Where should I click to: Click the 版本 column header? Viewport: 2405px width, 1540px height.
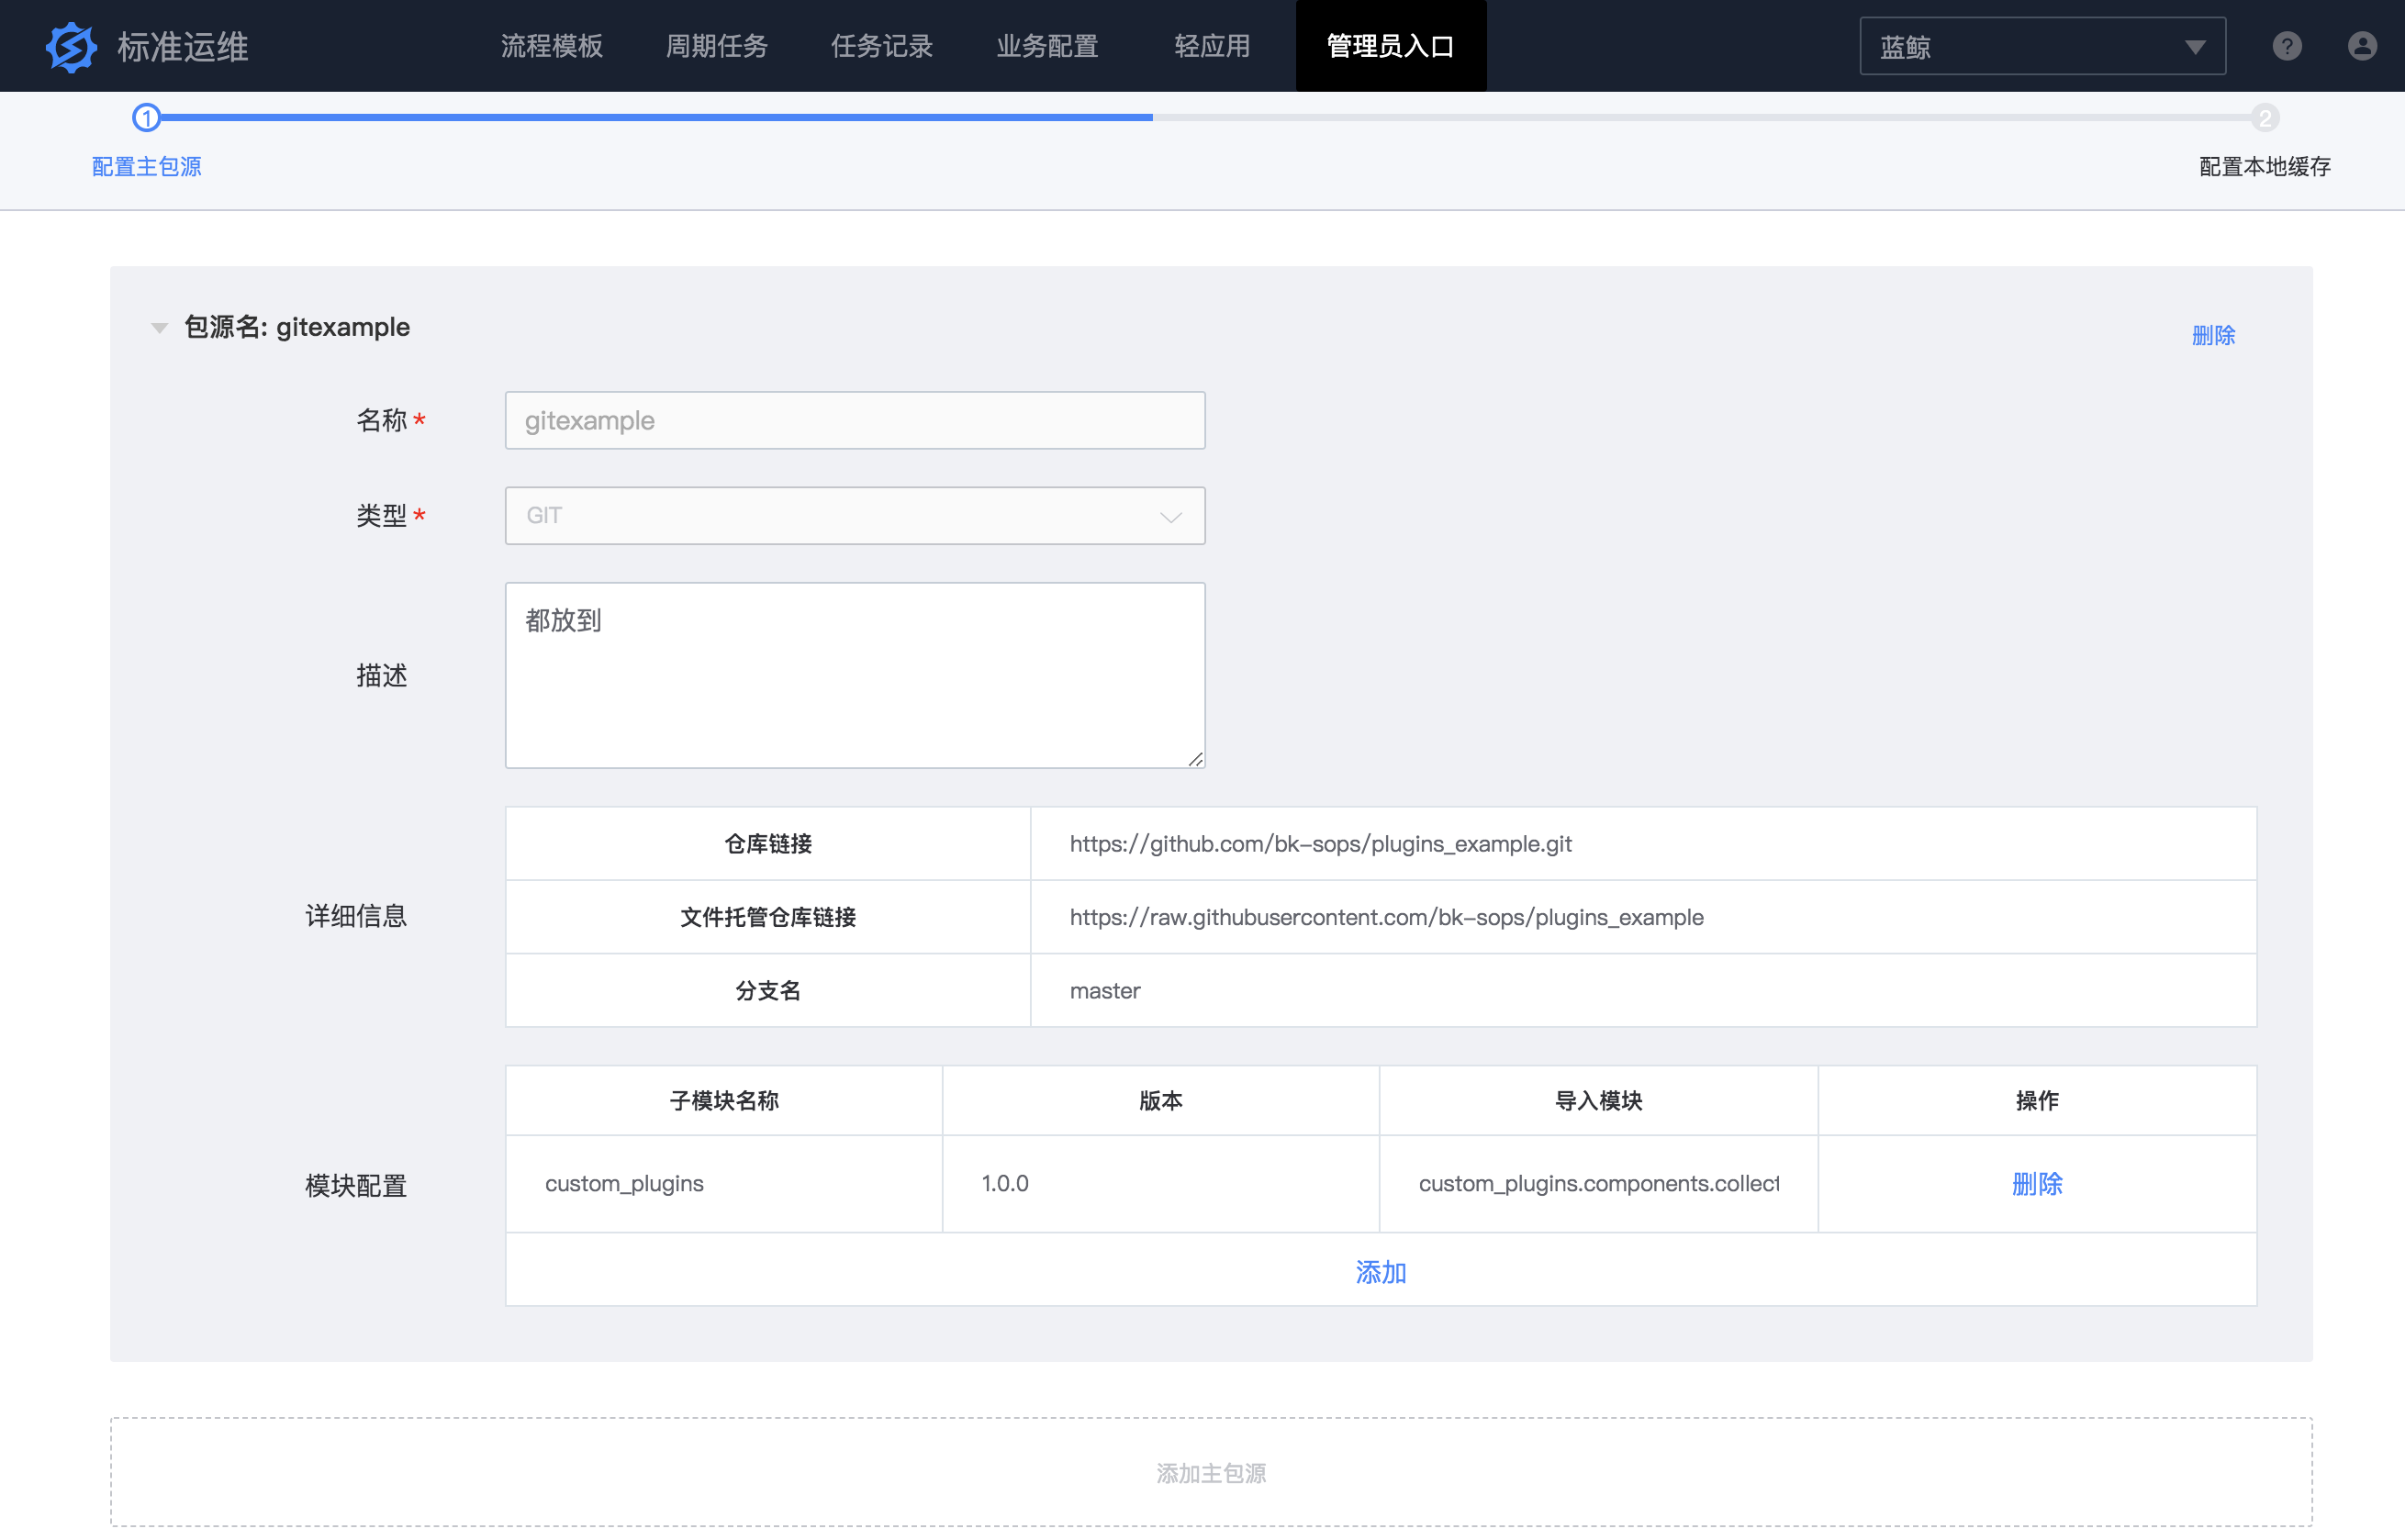(1161, 1101)
